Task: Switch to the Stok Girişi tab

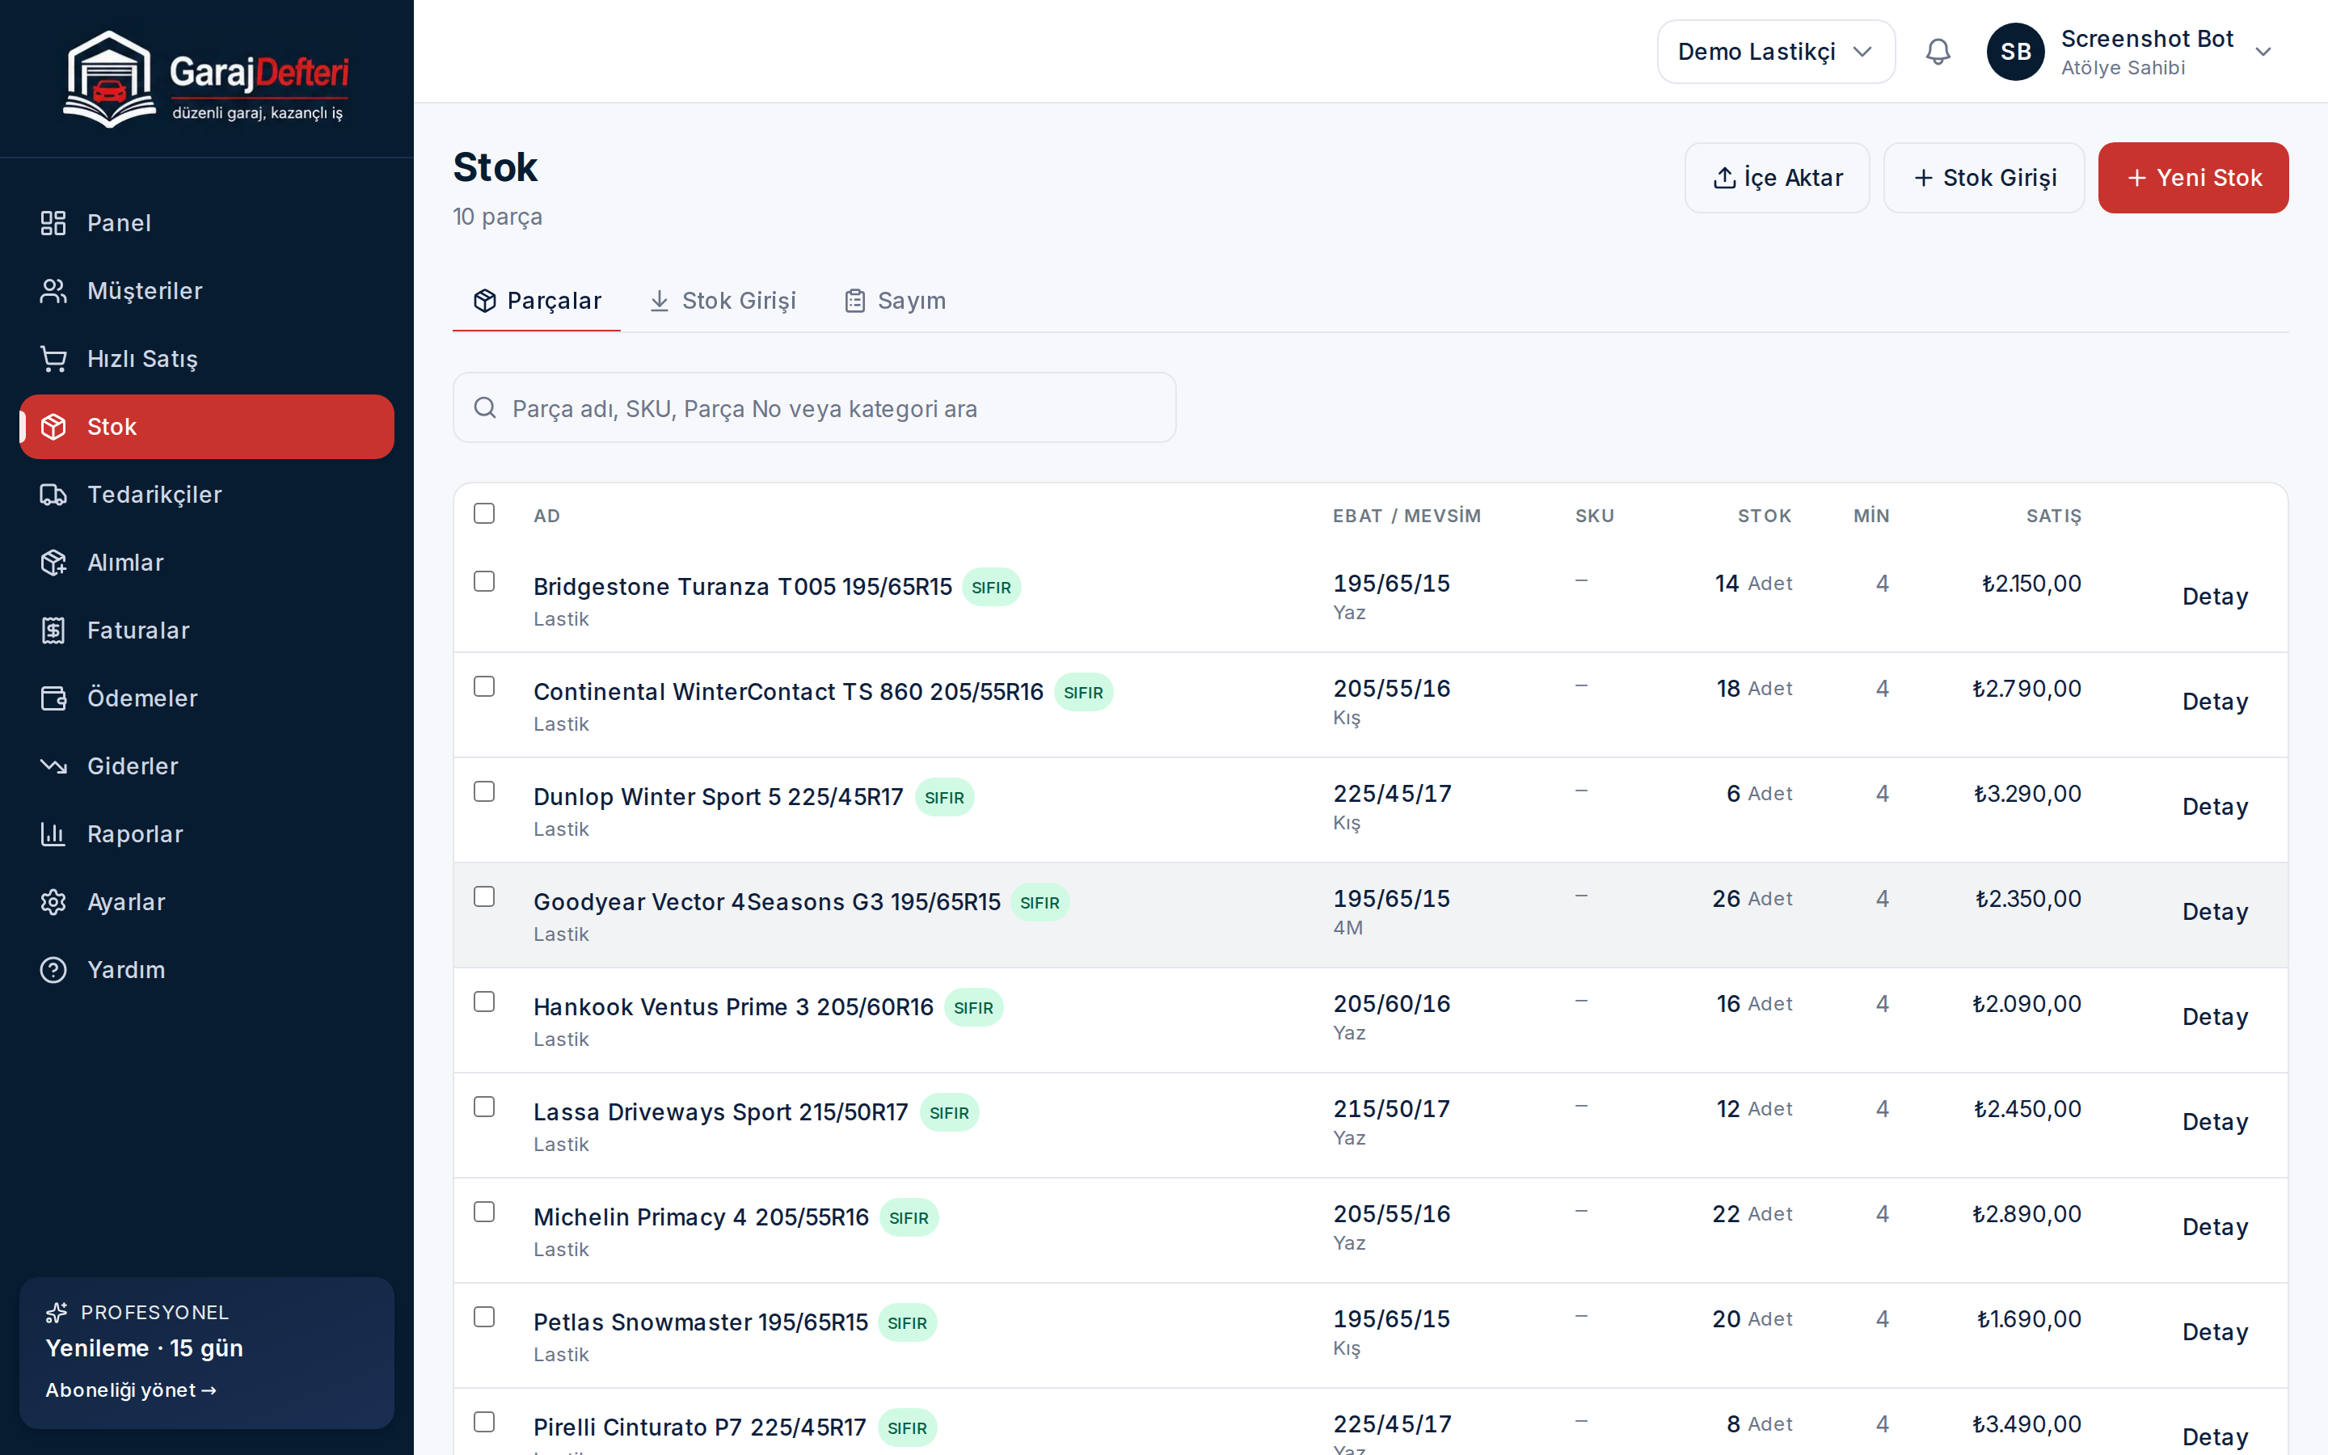Action: tap(723, 302)
